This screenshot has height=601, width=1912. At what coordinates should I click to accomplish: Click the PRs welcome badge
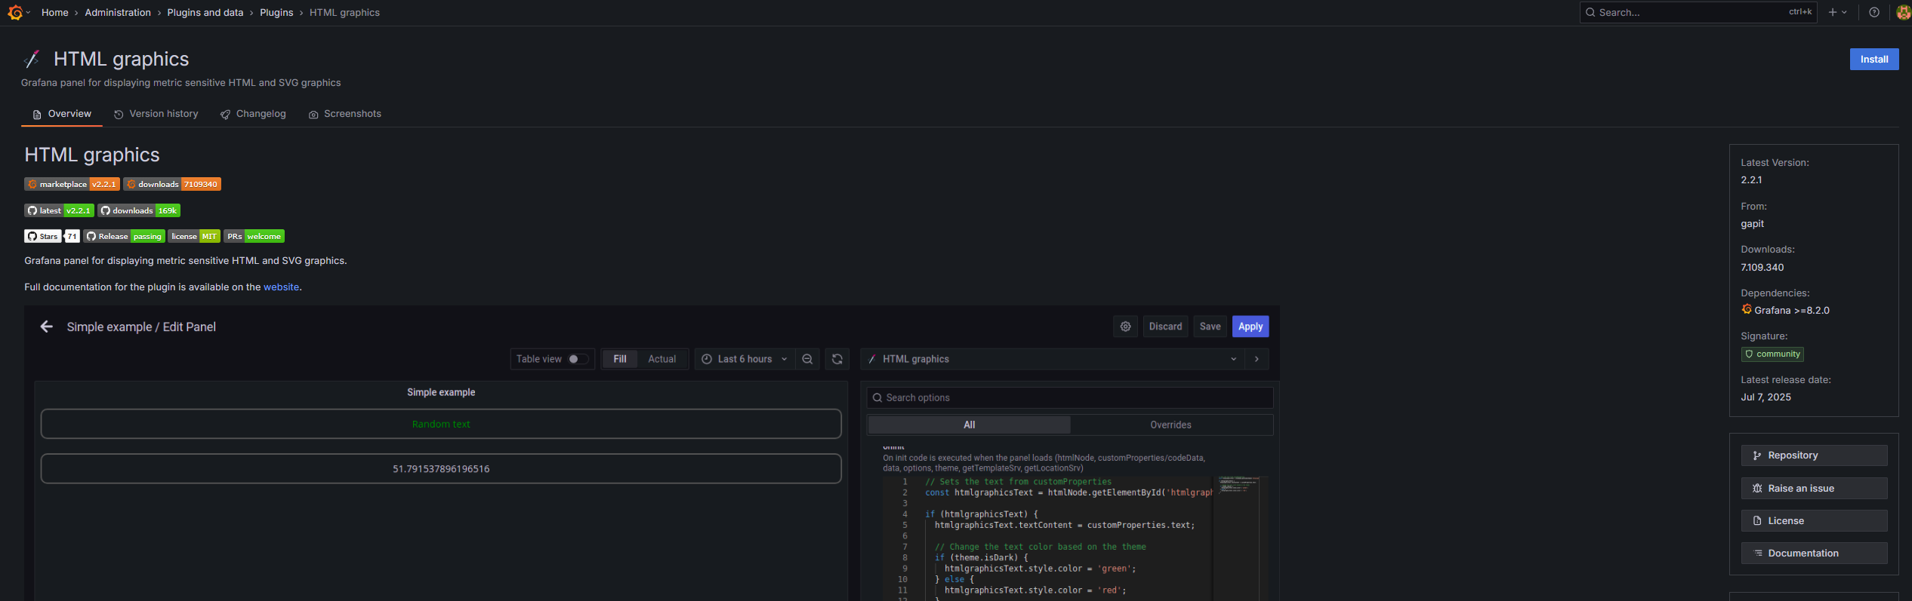[x=254, y=236]
